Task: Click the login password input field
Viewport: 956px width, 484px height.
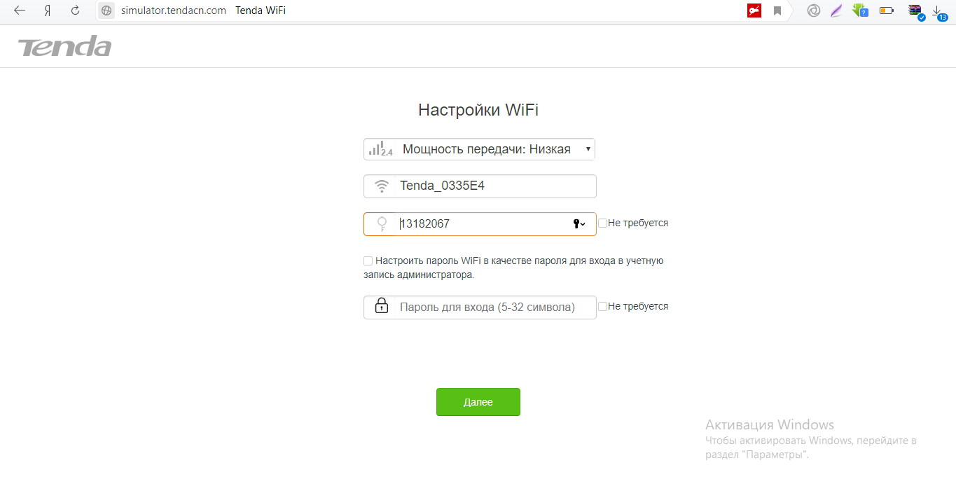Action: (480, 307)
